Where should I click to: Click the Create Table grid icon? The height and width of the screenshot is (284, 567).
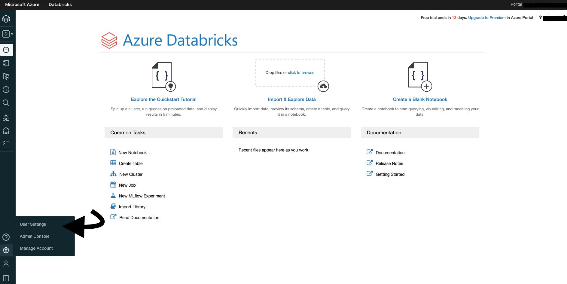113,163
